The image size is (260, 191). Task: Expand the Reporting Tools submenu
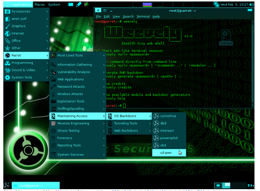pos(78,145)
